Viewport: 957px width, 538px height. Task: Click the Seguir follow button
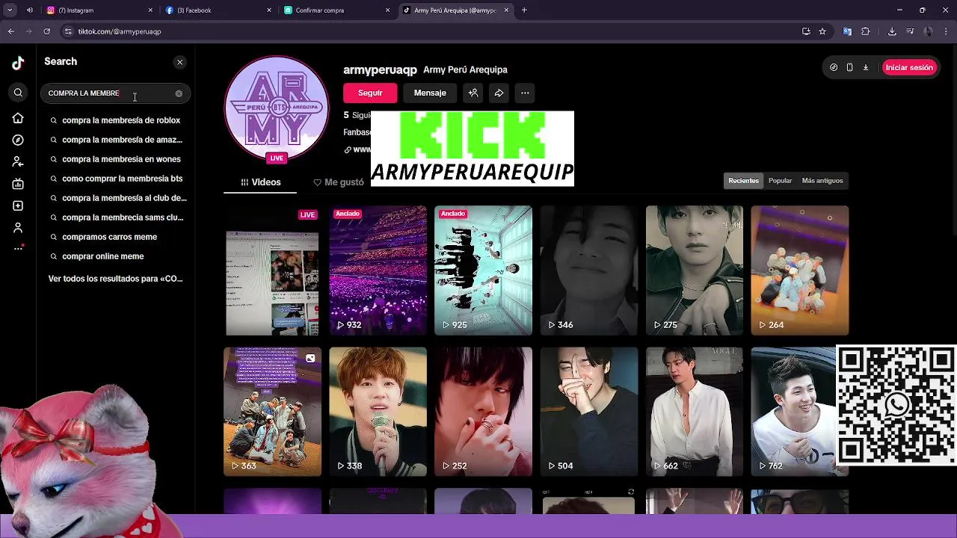coord(370,93)
